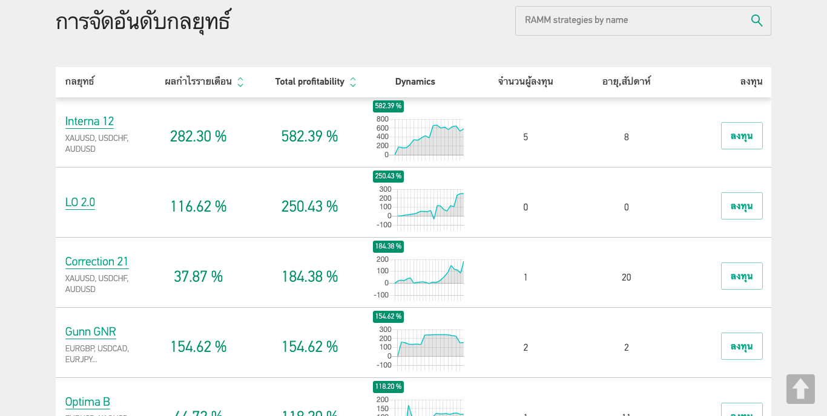
Task: Click the 250.43 % total profitability value
Action: (x=309, y=207)
